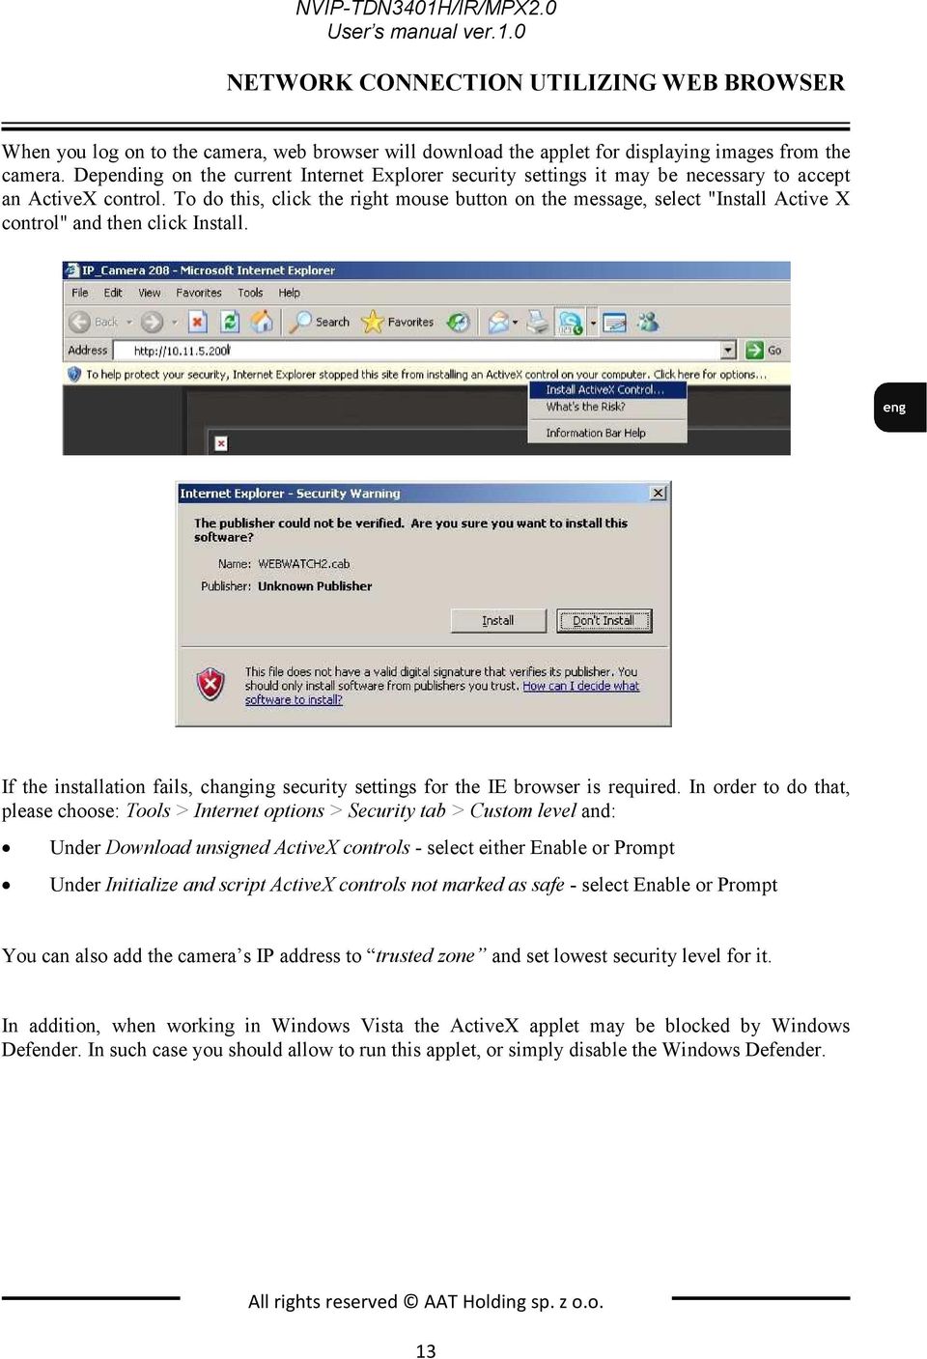927x1359 pixels.
Task: Click the History icon in toolbar
Action: 459,322
